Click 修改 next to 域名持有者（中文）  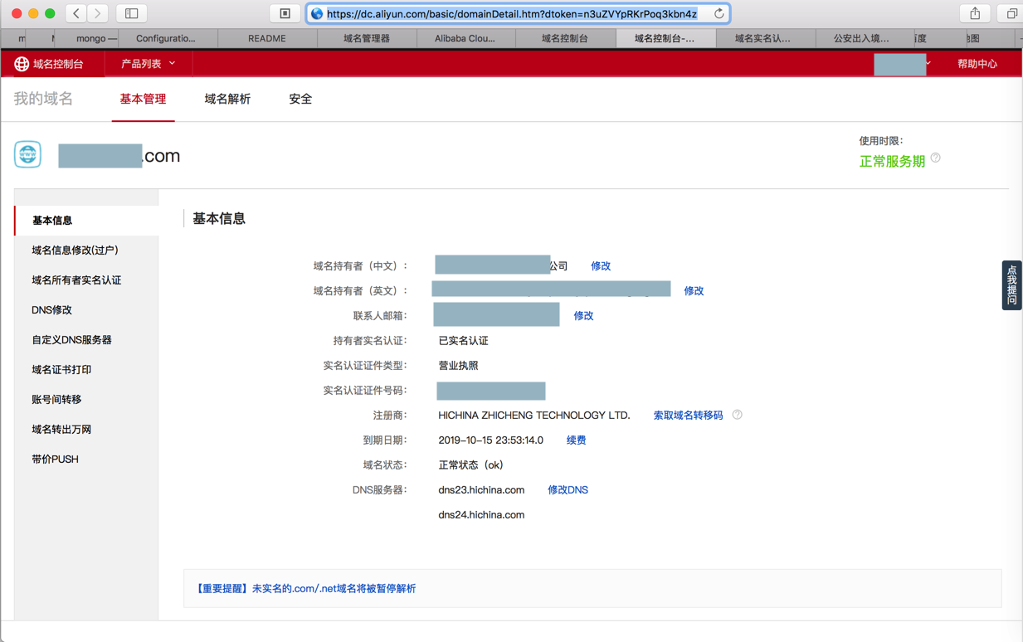[x=601, y=266]
